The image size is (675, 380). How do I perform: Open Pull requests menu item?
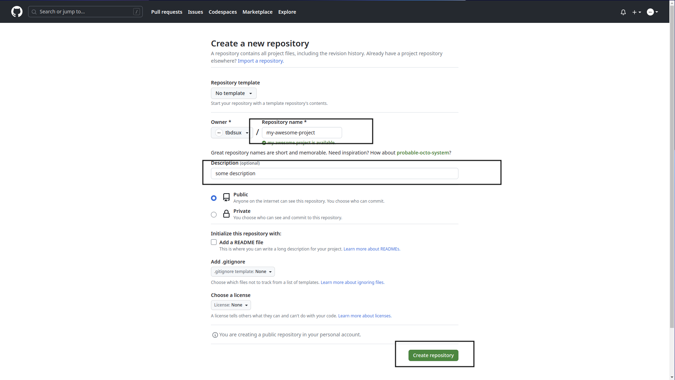167,12
